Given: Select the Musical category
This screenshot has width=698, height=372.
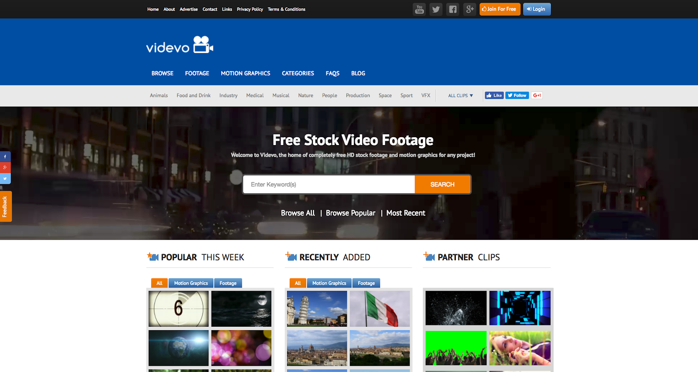Looking at the screenshot, I should [281, 95].
